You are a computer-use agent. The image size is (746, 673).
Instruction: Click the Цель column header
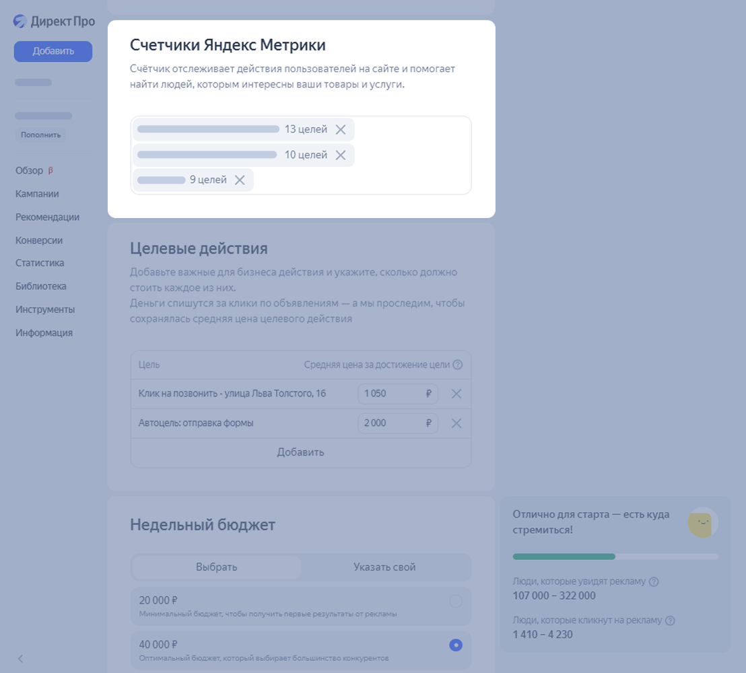point(149,365)
